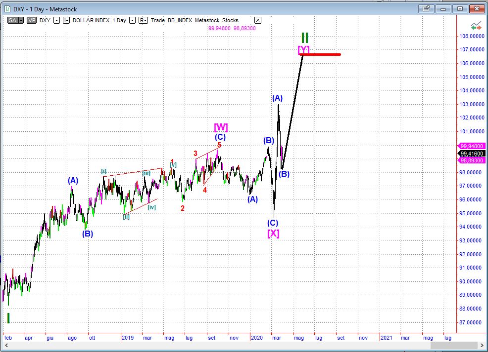Select the green I wave label at bottom left

(x=8, y=318)
